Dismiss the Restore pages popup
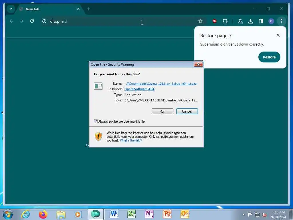Viewport: 293px width, 220px height. coord(278,35)
